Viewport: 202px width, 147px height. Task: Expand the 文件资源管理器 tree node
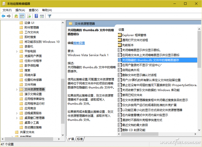[17, 89]
